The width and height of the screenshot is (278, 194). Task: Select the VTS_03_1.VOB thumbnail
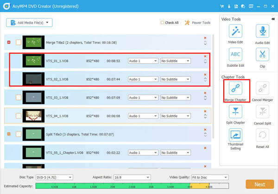click(x=33, y=97)
